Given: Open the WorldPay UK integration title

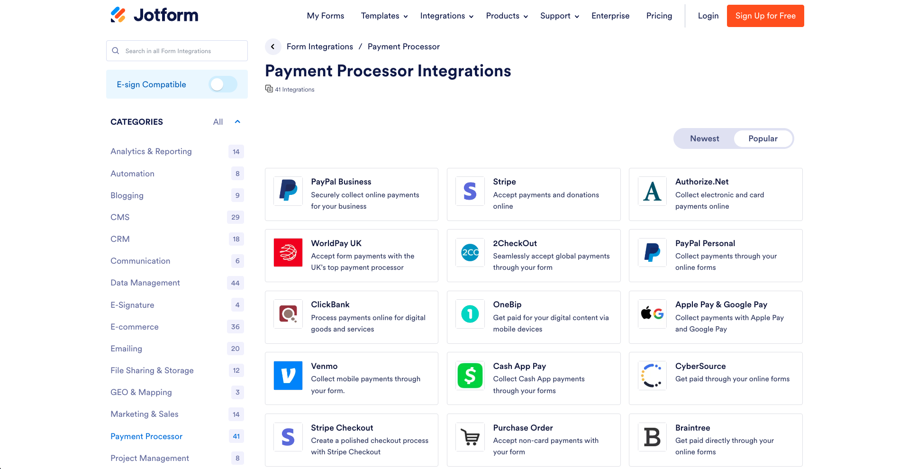Looking at the screenshot, I should [x=336, y=243].
